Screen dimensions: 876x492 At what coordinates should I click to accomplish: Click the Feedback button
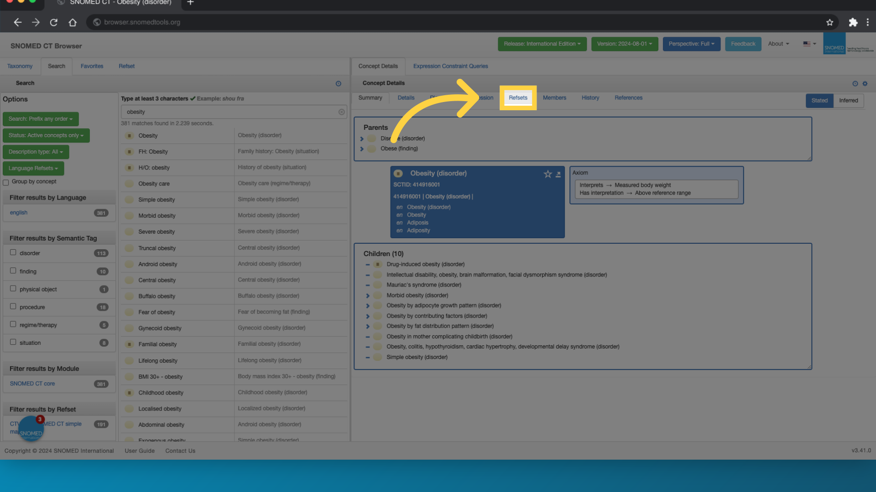point(743,44)
